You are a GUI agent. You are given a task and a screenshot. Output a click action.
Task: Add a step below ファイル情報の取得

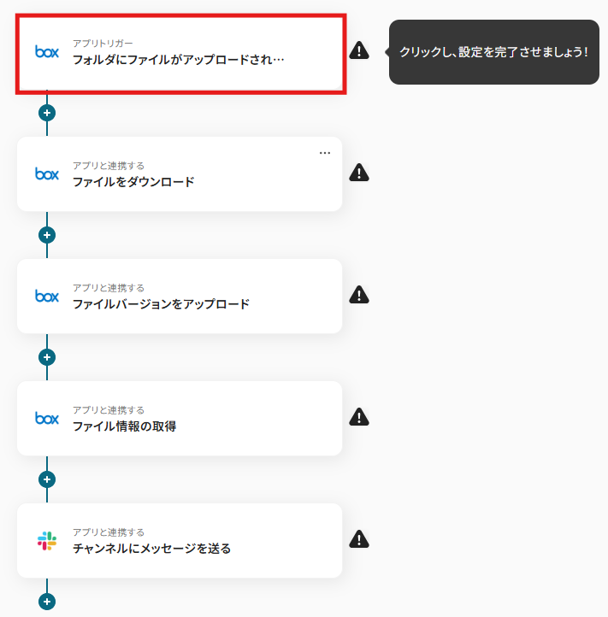47,479
